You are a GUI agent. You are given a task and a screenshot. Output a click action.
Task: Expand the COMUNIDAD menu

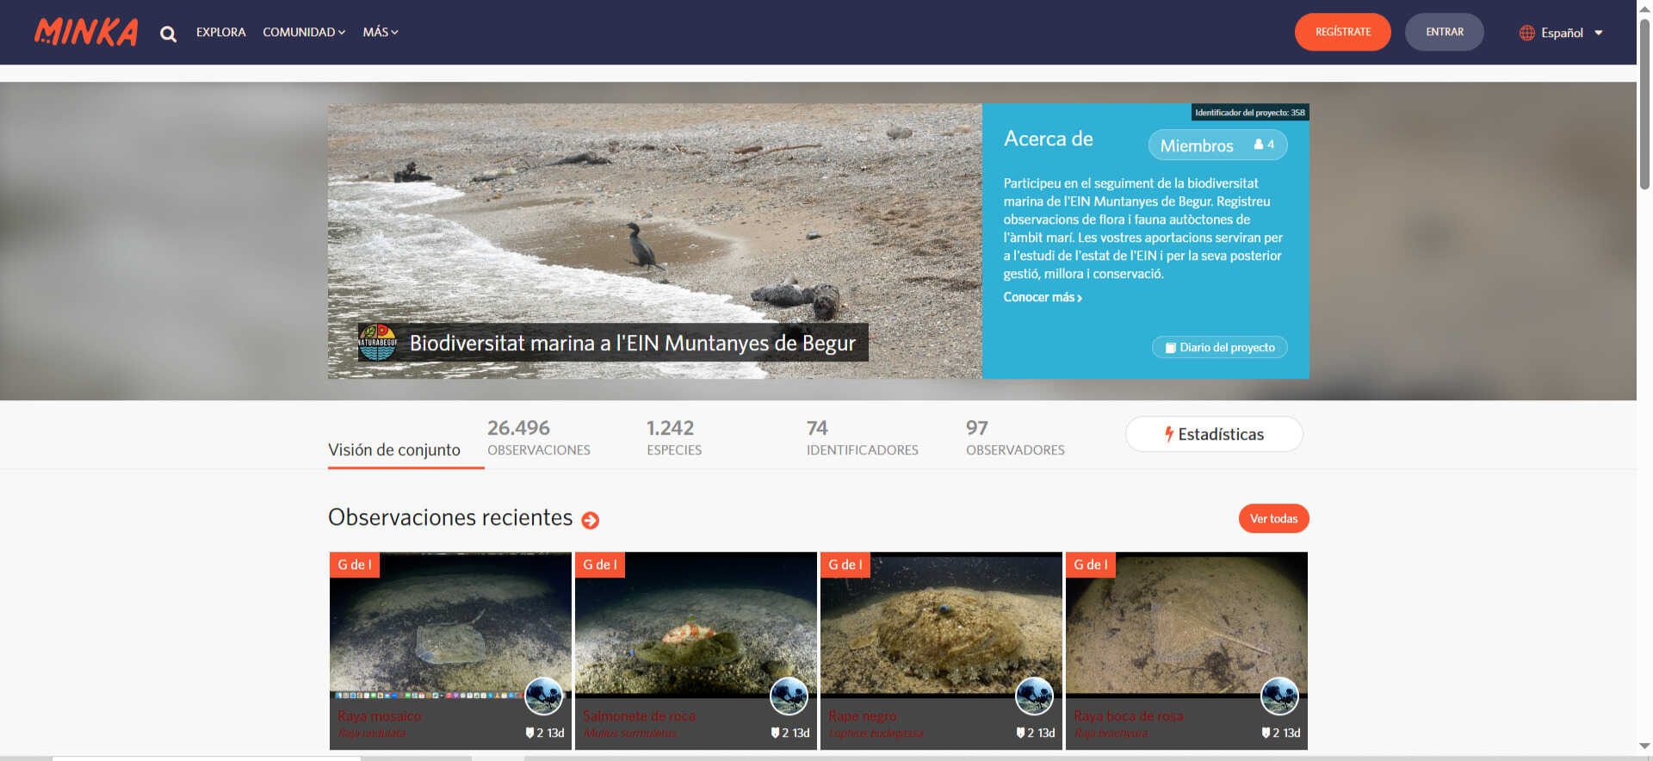pyautogui.click(x=303, y=32)
